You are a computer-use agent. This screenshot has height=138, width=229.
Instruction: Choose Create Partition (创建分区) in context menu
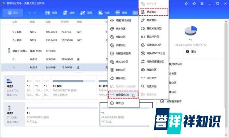click(x=123, y=45)
